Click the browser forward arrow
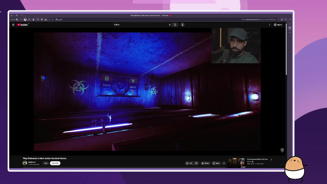Viewport: 327px width, 184px height. (290, 19)
